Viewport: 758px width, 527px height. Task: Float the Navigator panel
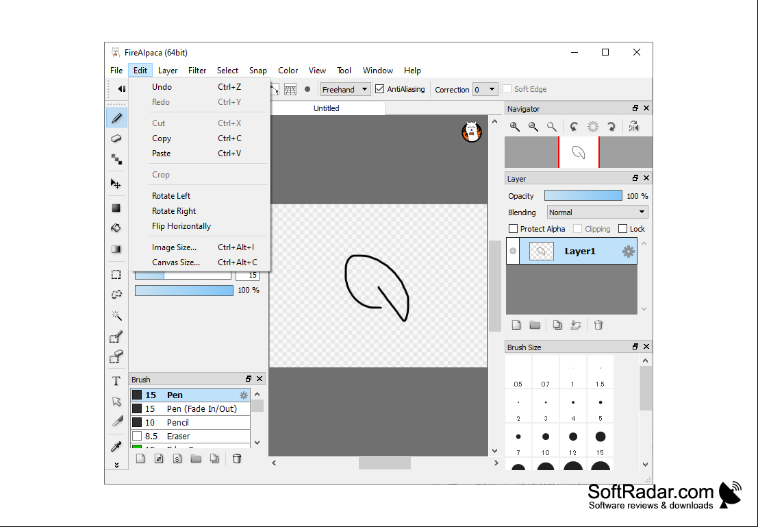(635, 108)
